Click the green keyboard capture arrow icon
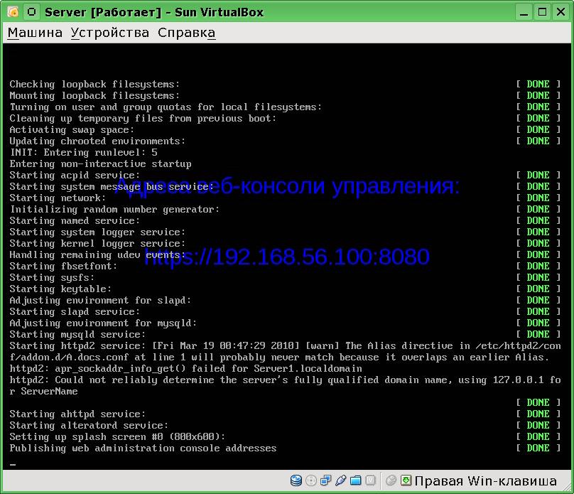The width and height of the screenshot is (574, 494). click(406, 480)
